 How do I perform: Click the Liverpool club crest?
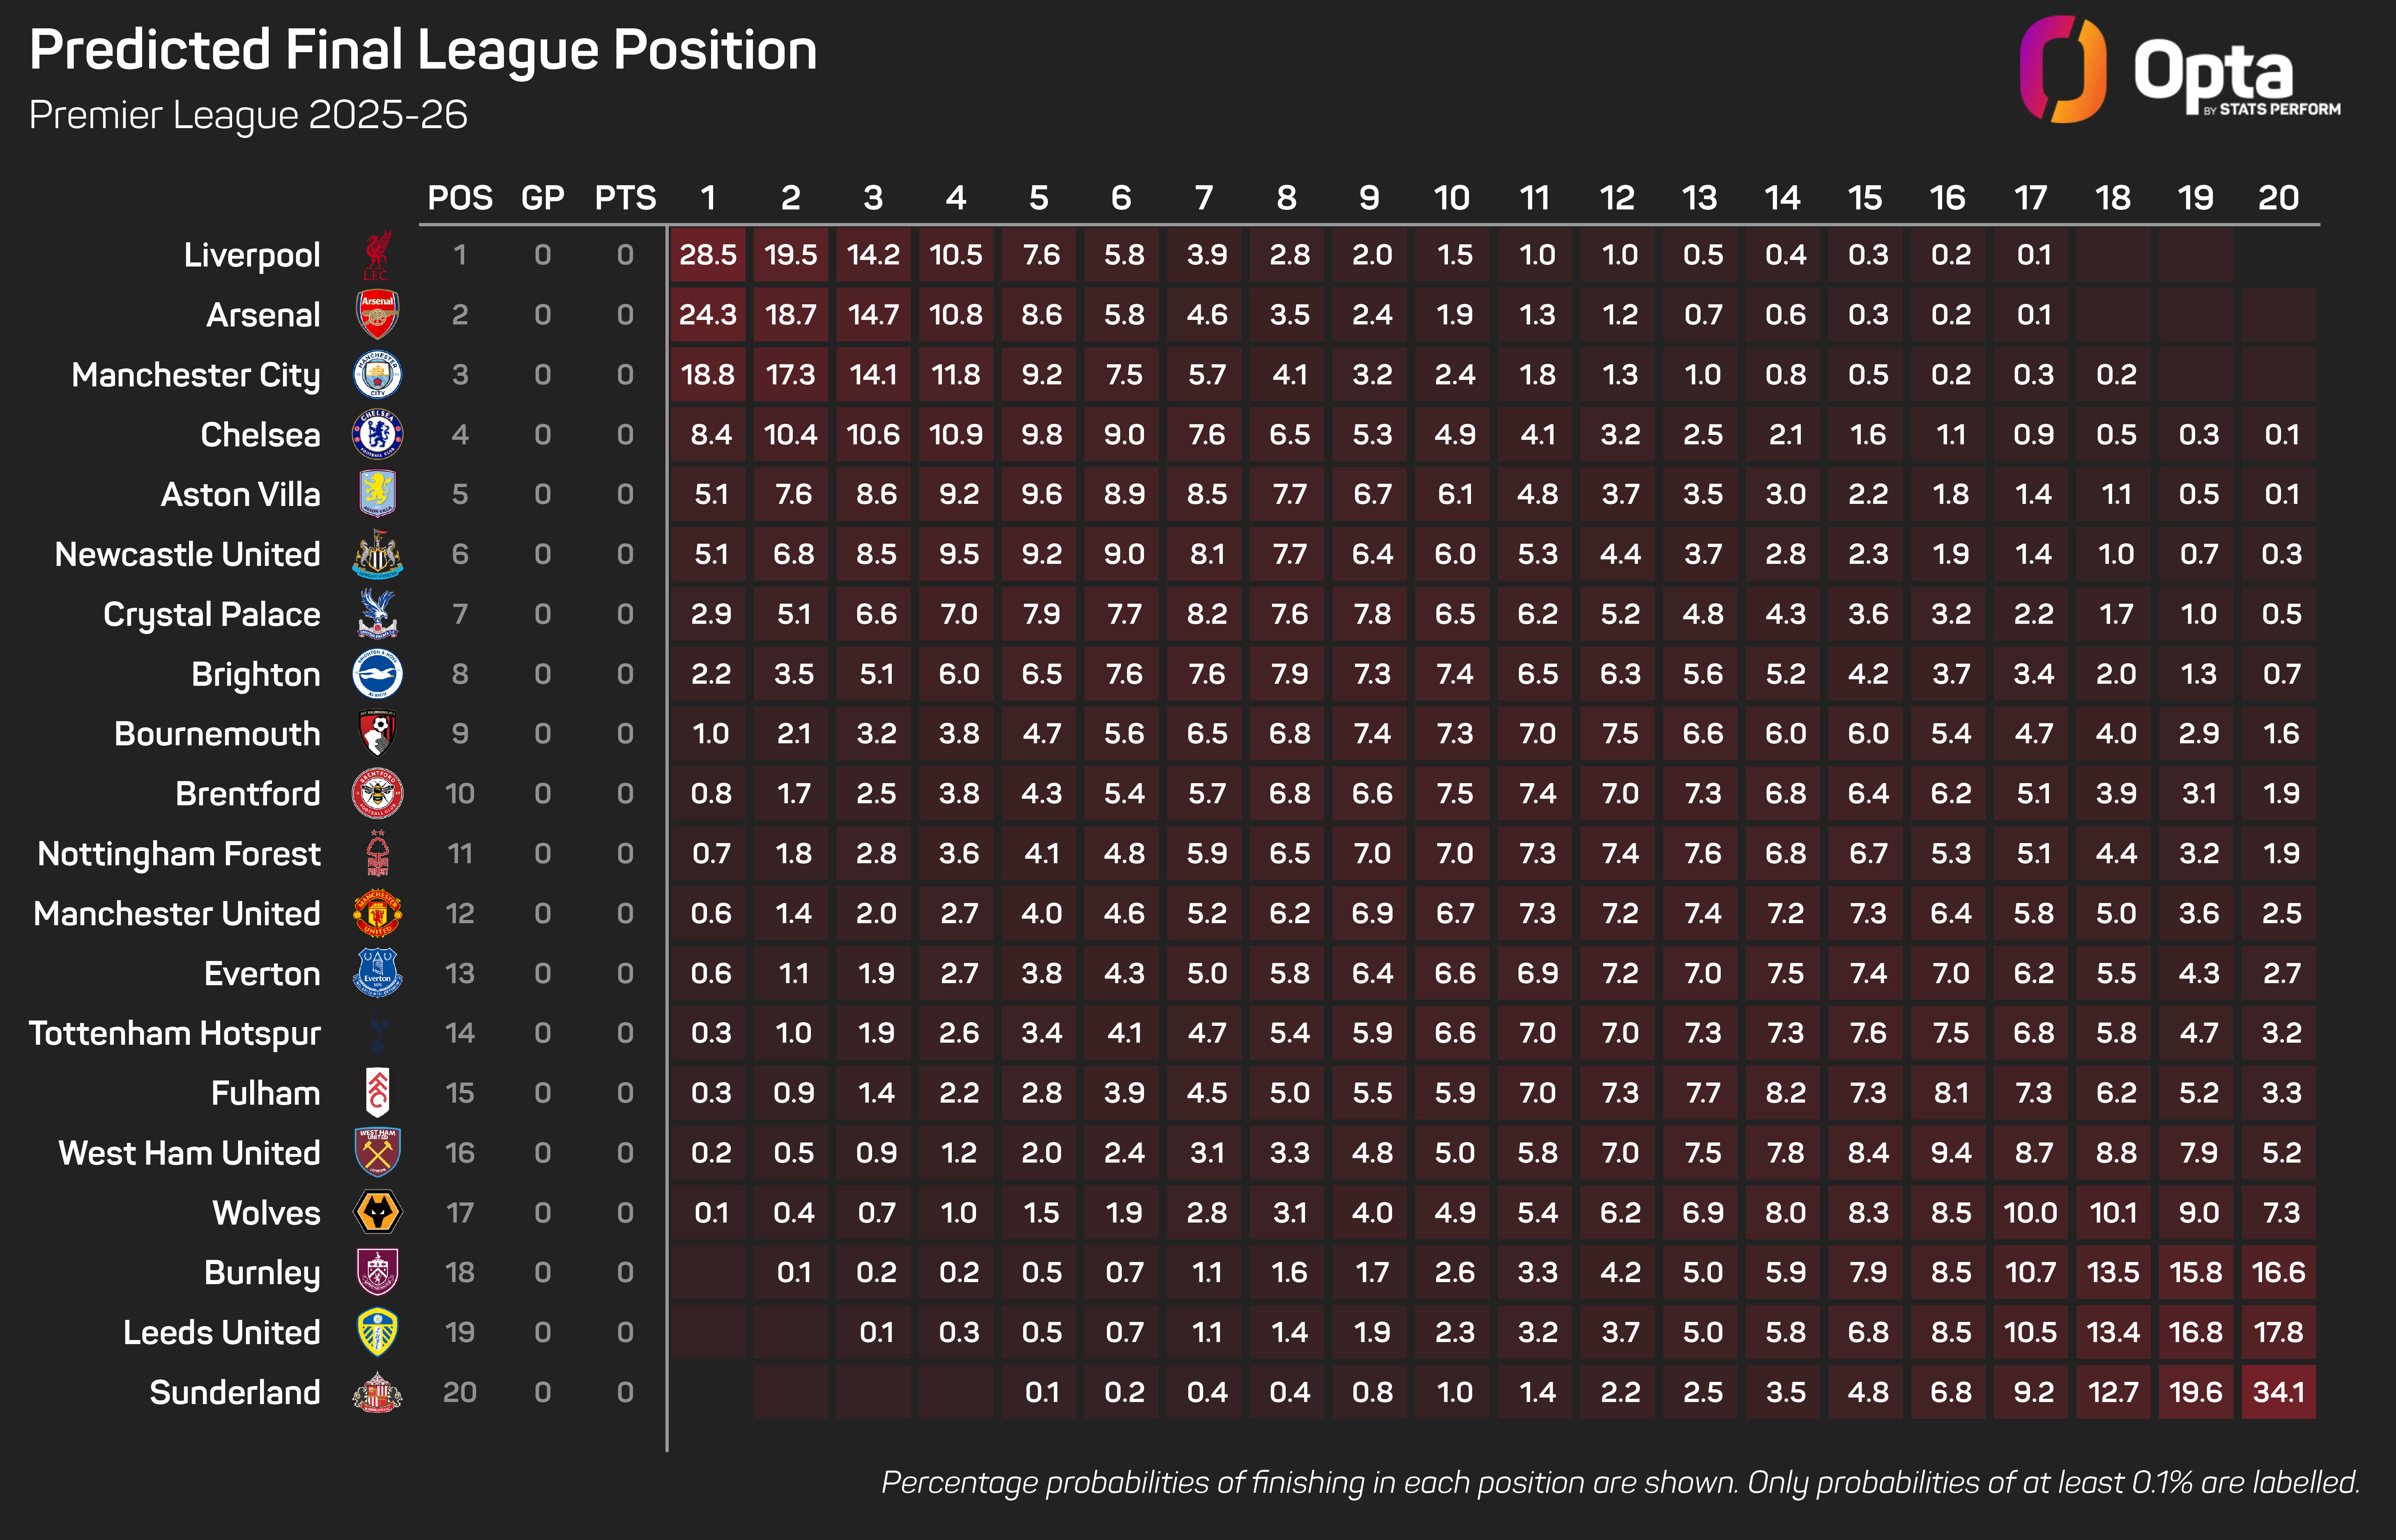(x=377, y=256)
